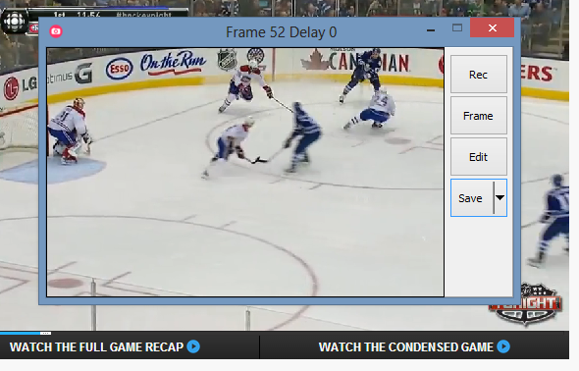Viewport: 579px width, 371px height.
Task: Start recording with the Rec button
Action: (479, 75)
